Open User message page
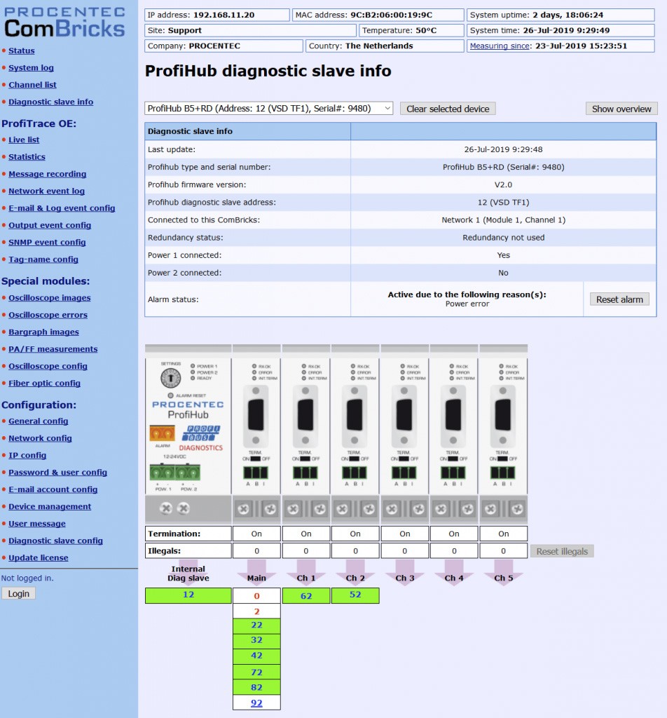Screen dimensions: 667x718 tap(37, 524)
